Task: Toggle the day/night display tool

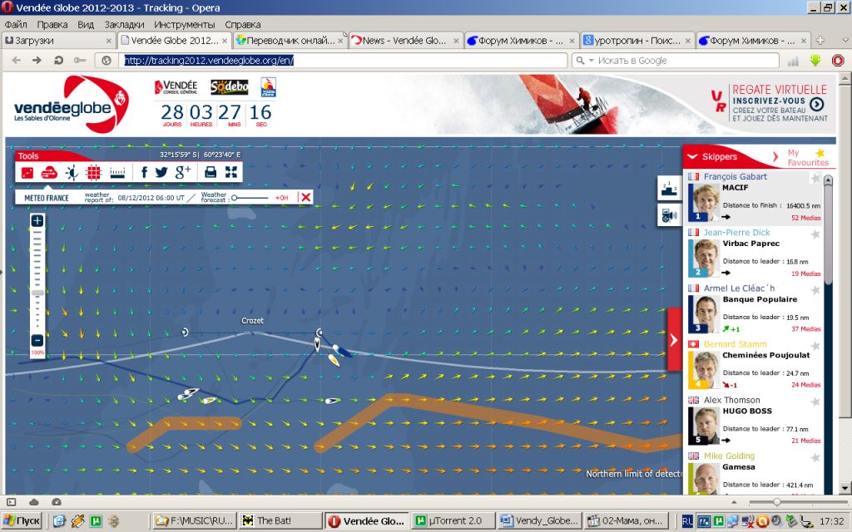Action: (72, 172)
